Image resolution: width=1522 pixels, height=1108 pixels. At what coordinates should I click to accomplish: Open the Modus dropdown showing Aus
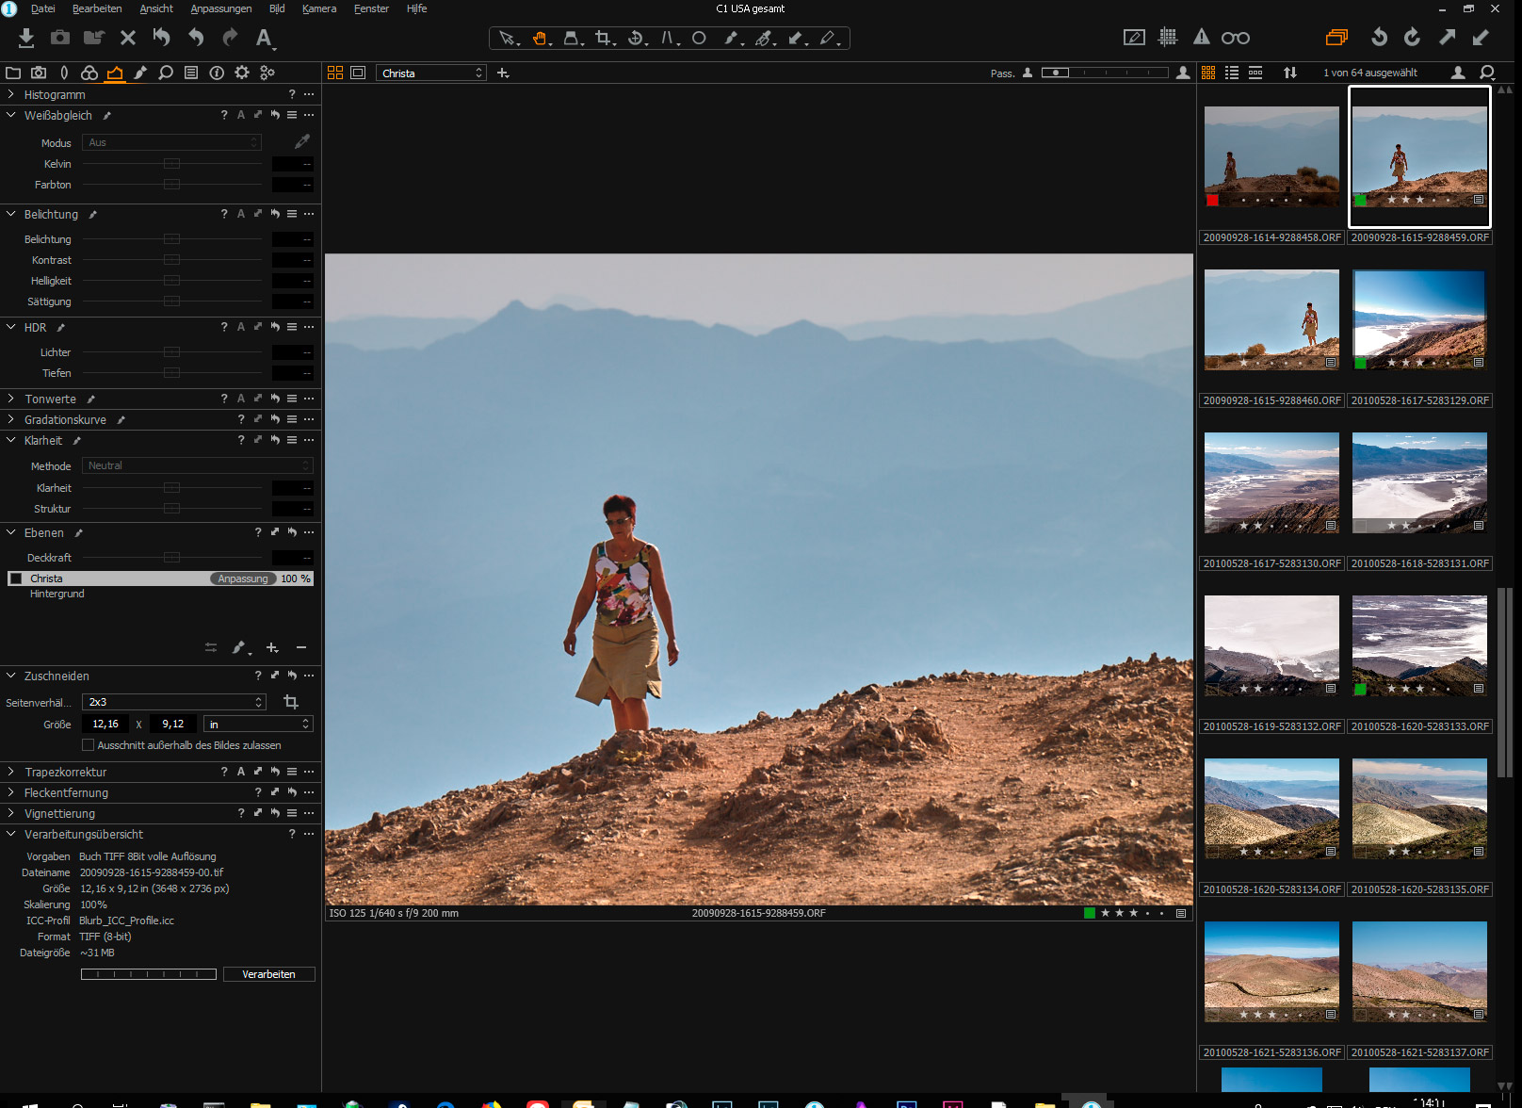[171, 142]
